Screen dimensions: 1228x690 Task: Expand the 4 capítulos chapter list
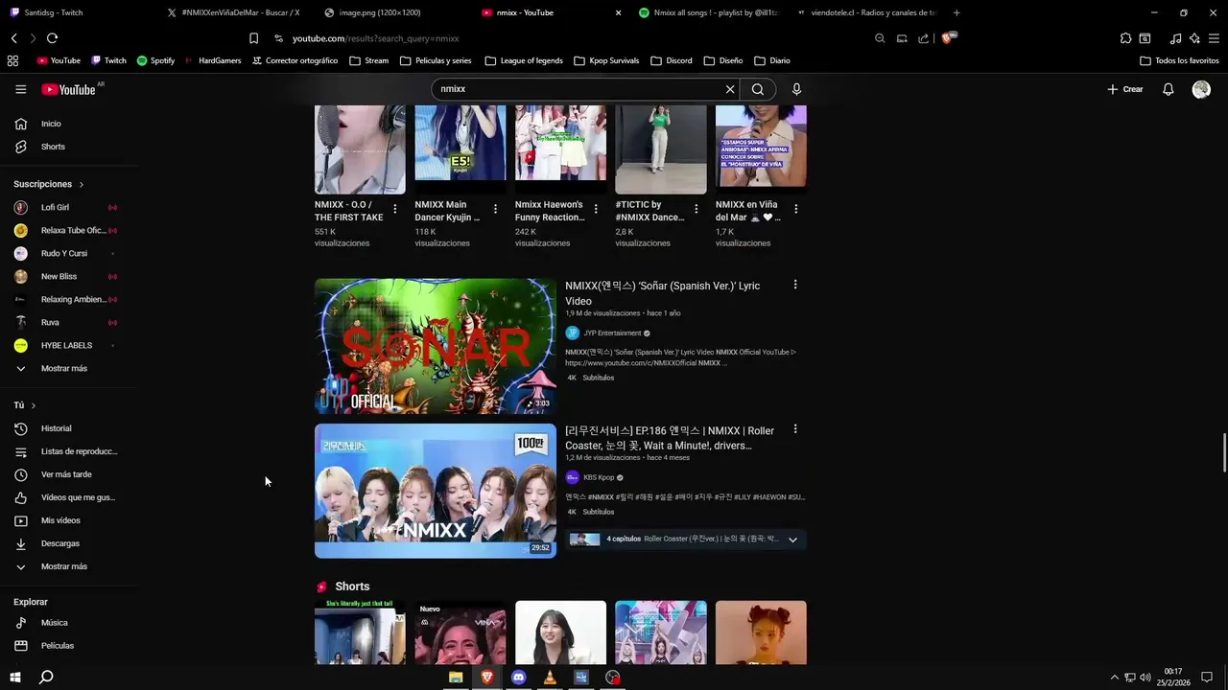tap(792, 540)
